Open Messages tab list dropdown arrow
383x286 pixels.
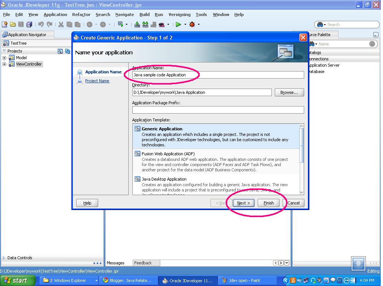click(287, 263)
